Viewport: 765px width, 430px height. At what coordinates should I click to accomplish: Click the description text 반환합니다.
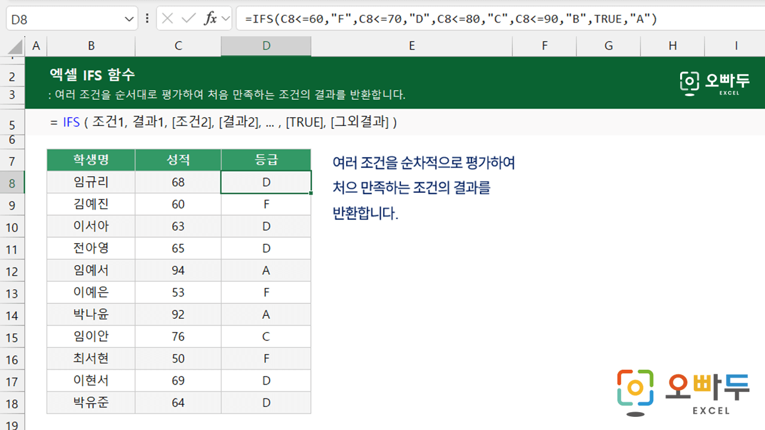pos(365,214)
